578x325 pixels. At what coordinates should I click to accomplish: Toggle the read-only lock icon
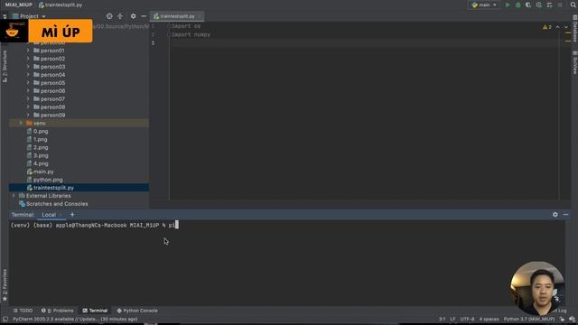562,320
